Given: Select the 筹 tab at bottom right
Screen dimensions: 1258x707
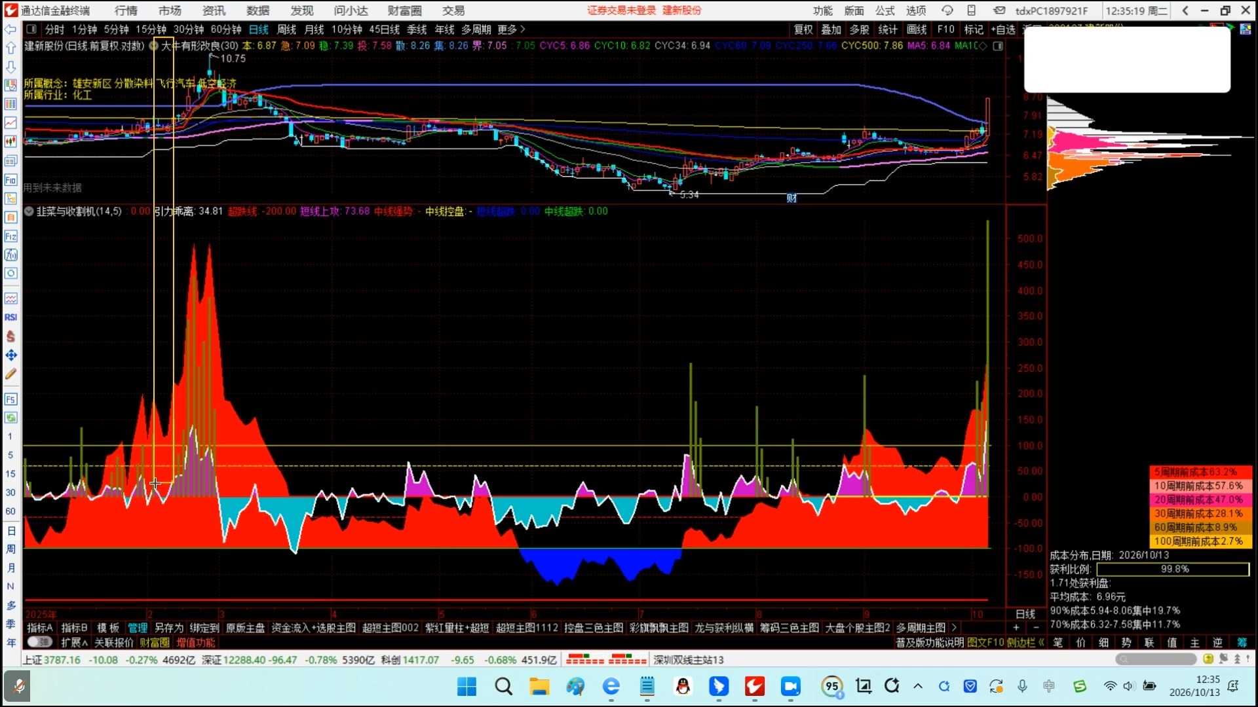Looking at the screenshot, I should (1242, 642).
